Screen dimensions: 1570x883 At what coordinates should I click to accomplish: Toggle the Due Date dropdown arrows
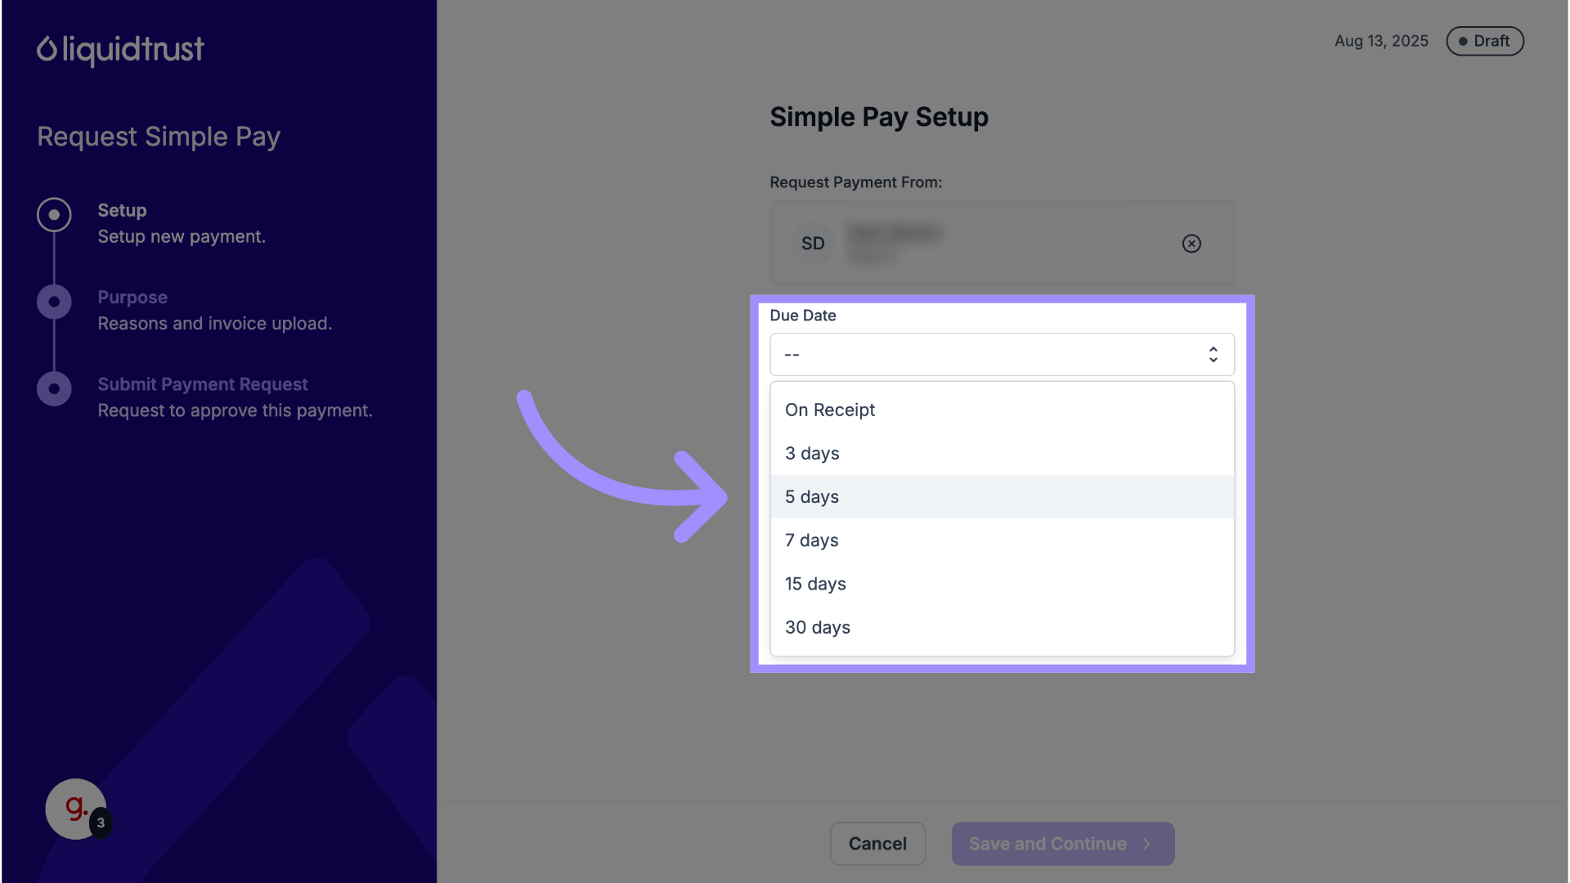pos(1213,354)
